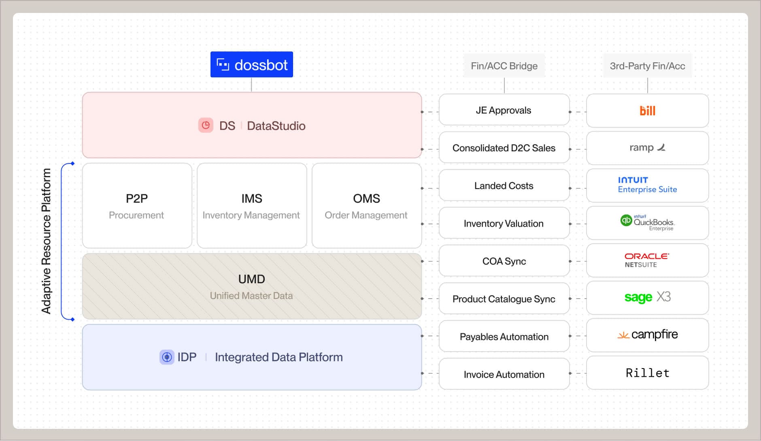The width and height of the screenshot is (761, 441).
Task: Click the Payables Automation box
Action: (x=504, y=337)
